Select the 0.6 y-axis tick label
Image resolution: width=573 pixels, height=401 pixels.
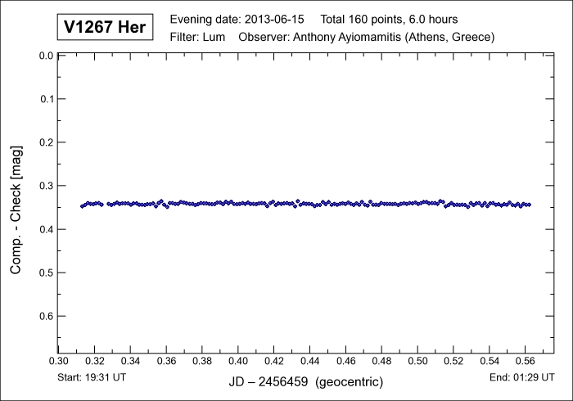click(47, 316)
